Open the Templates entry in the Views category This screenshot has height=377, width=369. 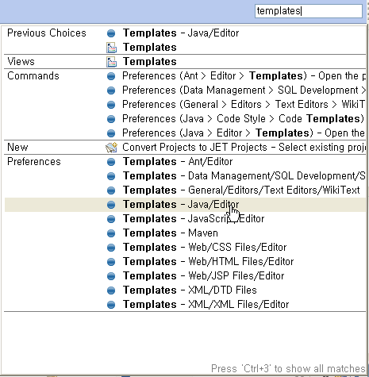click(x=150, y=62)
